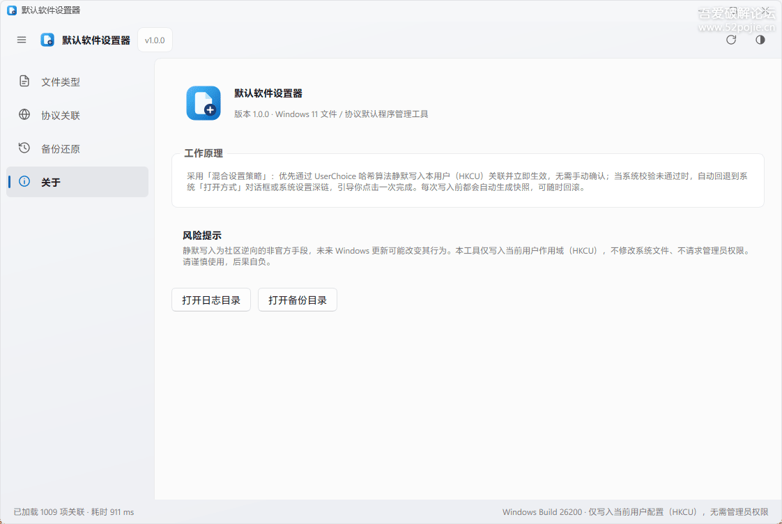Click the 文件类型 document icon in sidebar

pos(24,82)
